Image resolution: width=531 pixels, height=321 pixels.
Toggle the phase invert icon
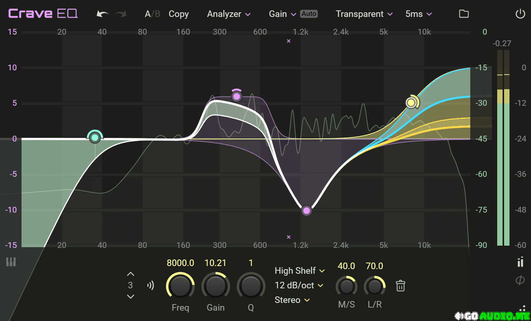pyautogui.click(x=520, y=281)
